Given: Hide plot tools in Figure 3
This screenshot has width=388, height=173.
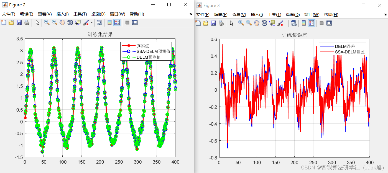Looking at the screenshot, I should [322, 23].
